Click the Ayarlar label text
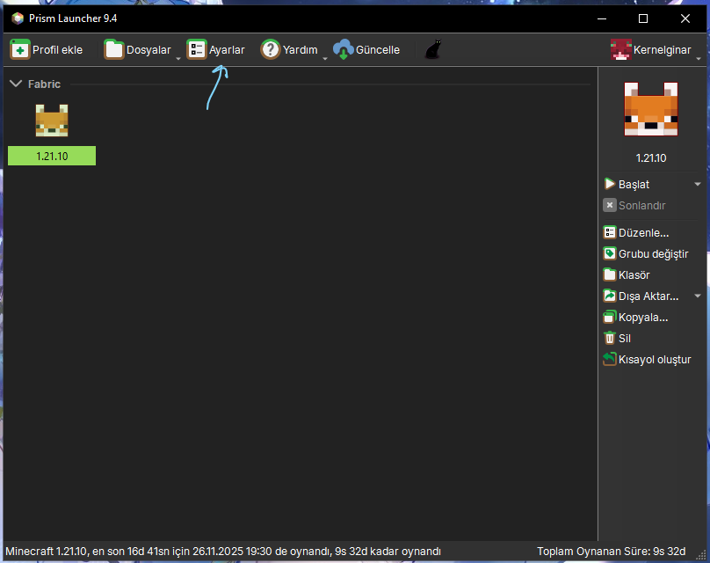The width and height of the screenshot is (710, 563). click(227, 50)
